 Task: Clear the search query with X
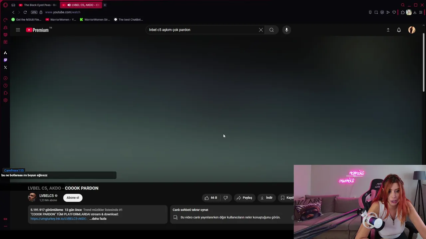(261, 30)
